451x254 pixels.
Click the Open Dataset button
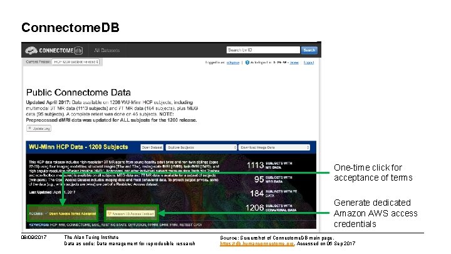152,147
